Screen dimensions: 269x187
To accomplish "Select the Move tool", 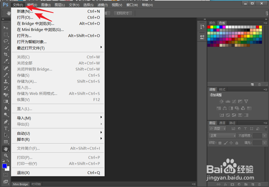I will [x=6, y=28].
